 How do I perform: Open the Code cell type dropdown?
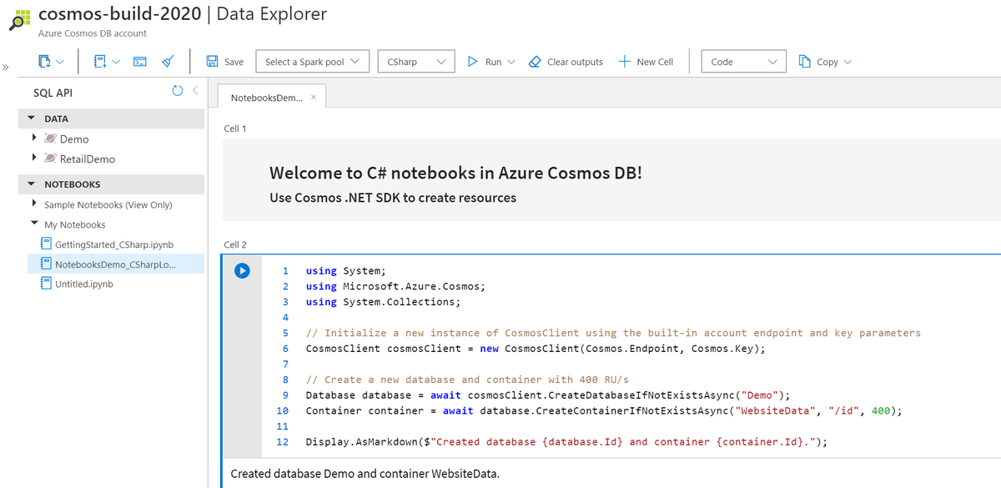pyautogui.click(x=744, y=62)
